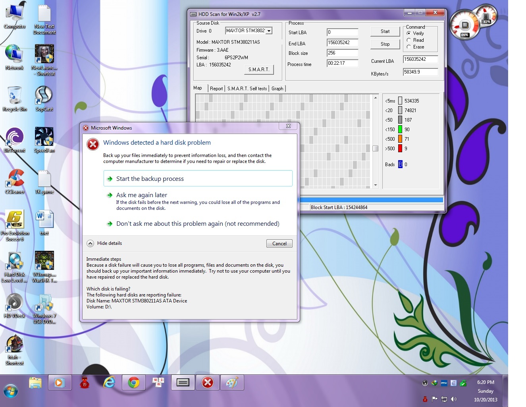Click the volume speaker tray icon
Image resolution: width=526 pixels, height=407 pixels.
[x=454, y=399]
